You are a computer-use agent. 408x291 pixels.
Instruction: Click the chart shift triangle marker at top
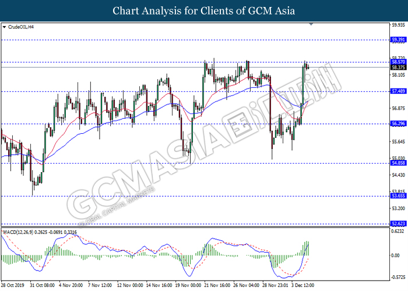coord(311,24)
